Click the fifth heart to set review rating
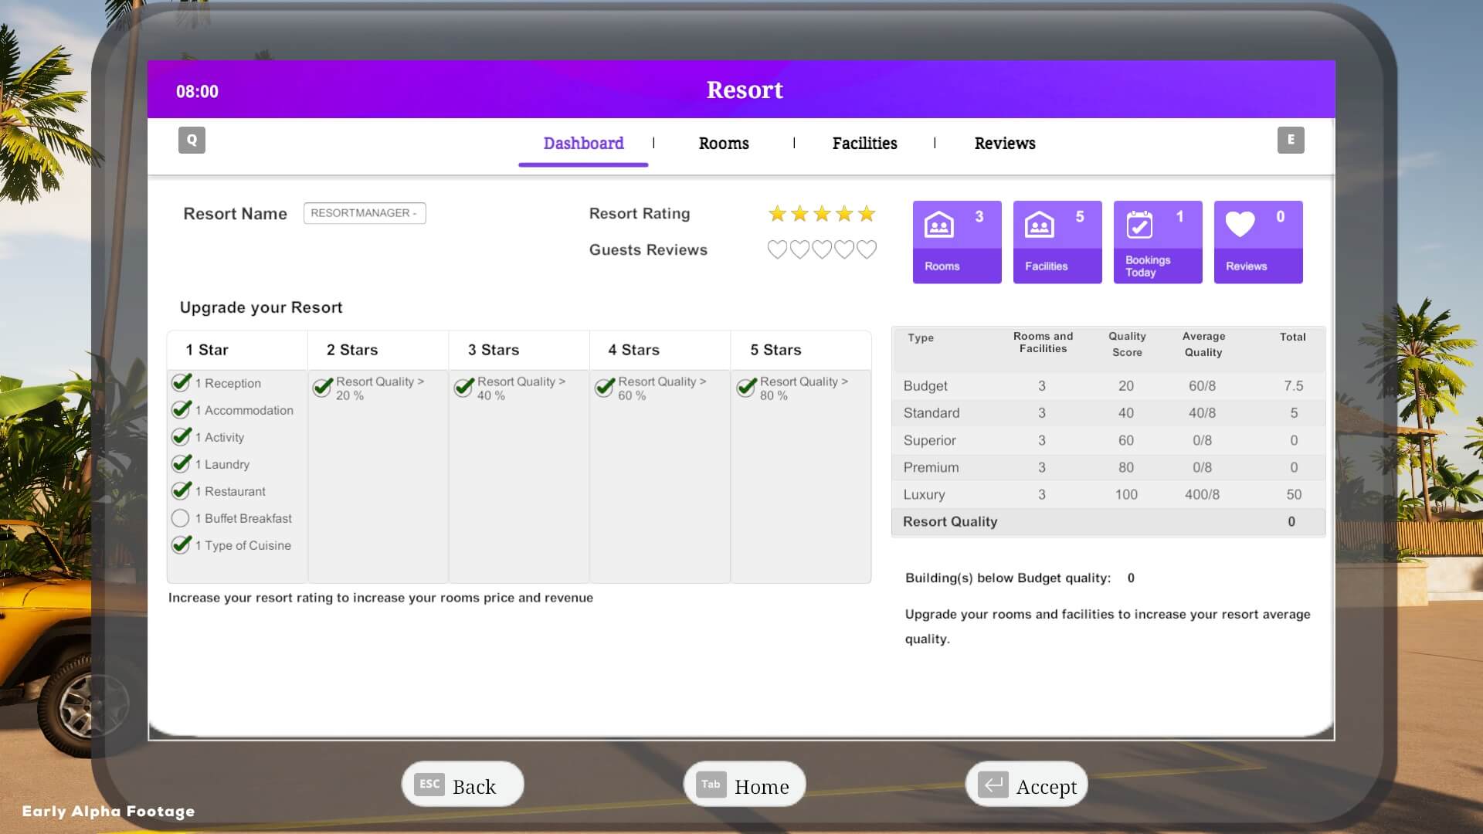This screenshot has height=834, width=1483. point(867,249)
